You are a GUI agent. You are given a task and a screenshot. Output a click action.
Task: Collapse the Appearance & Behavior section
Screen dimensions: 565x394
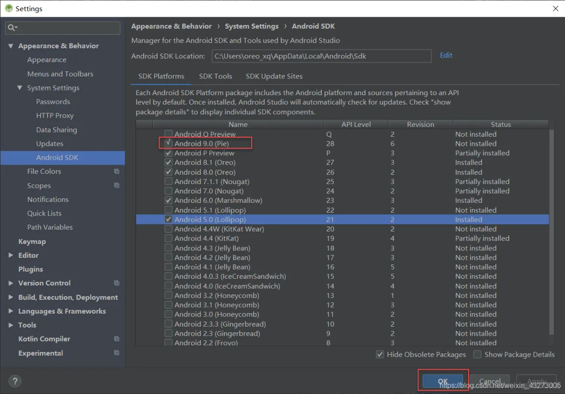(x=11, y=46)
